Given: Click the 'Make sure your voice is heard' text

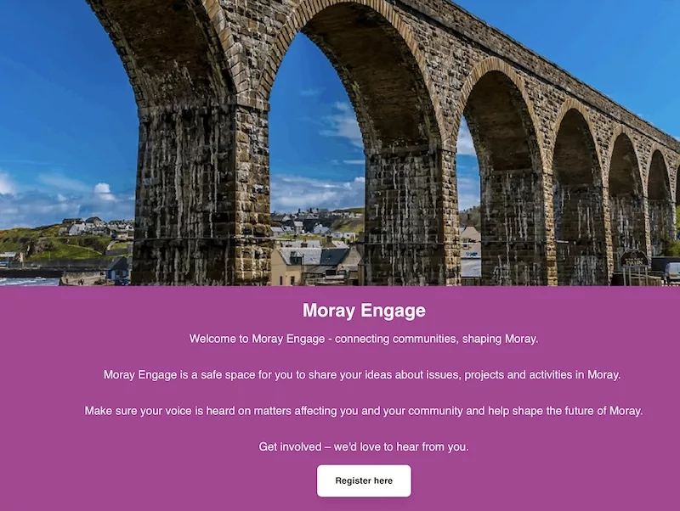Looking at the screenshot, I should [364, 411].
